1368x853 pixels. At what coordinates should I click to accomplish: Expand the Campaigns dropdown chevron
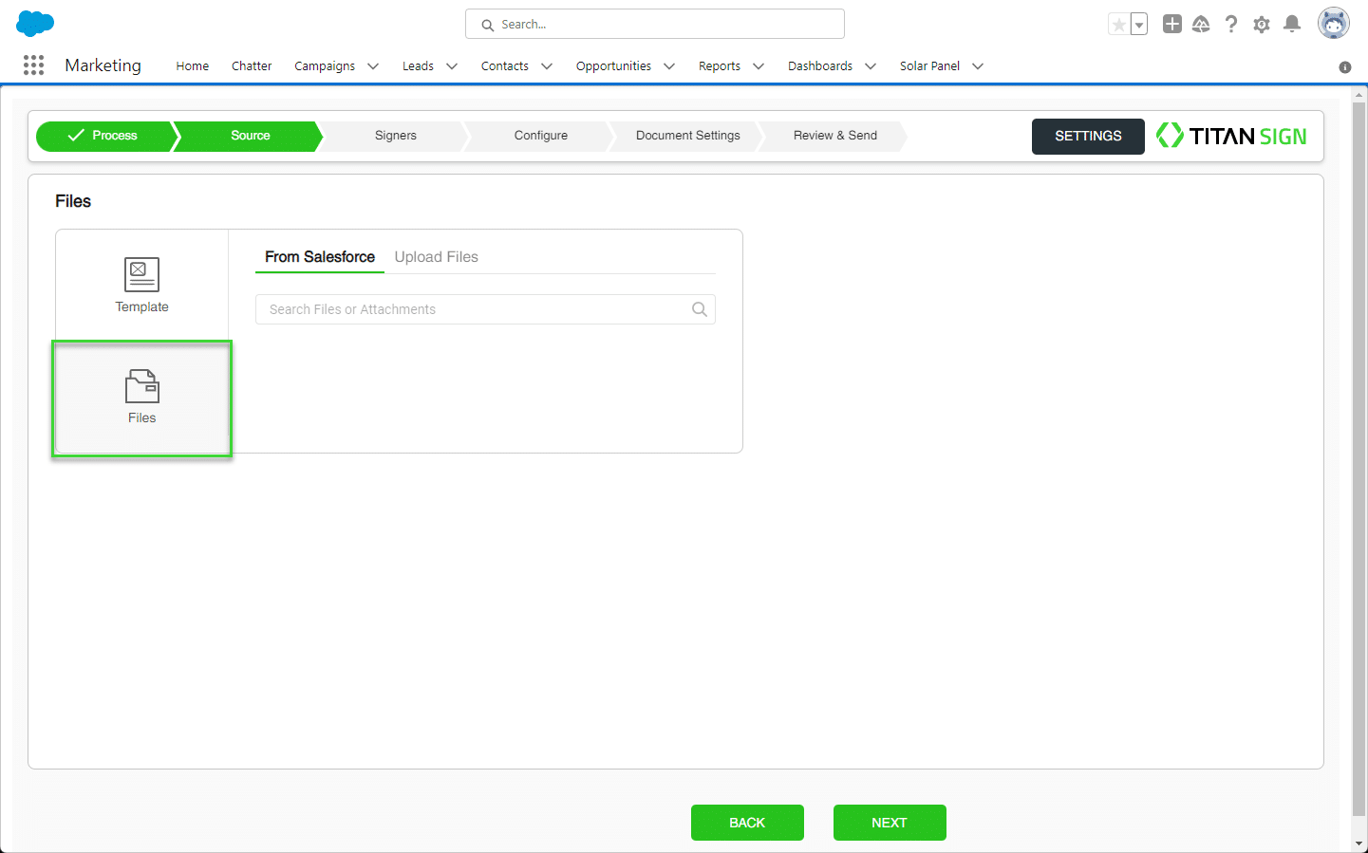373,66
